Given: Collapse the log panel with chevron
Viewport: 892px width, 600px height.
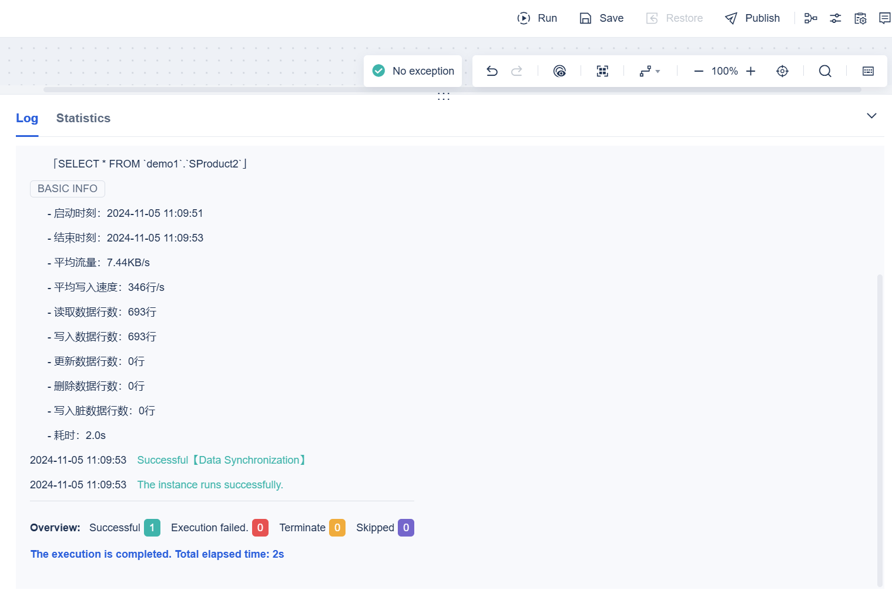Looking at the screenshot, I should pos(871,116).
